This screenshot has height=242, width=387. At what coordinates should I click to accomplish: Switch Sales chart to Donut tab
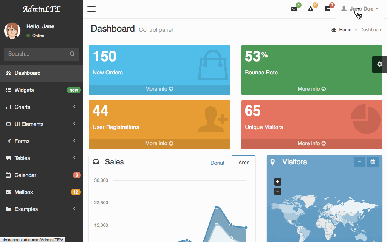click(x=217, y=163)
